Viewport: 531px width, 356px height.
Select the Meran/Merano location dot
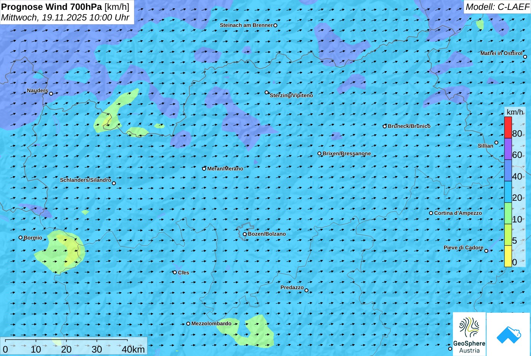(204, 169)
